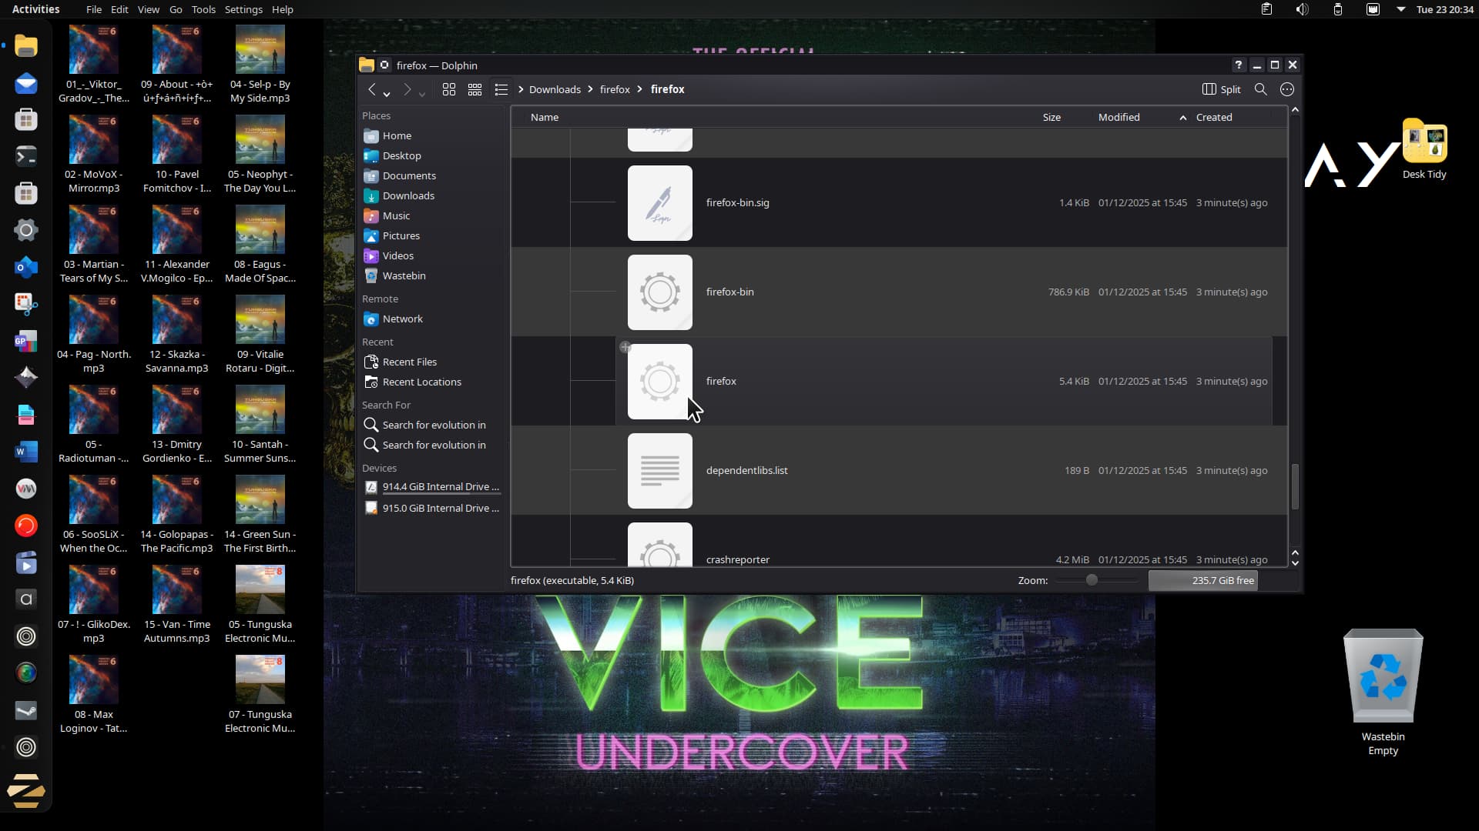The image size is (1479, 831).
Task: Switch to Compact view mode
Action: tap(475, 89)
